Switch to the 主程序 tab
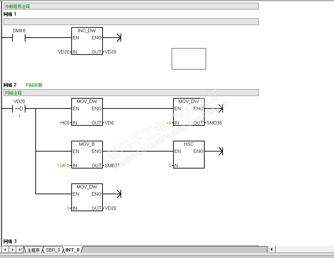The image size is (334, 258). [34, 250]
